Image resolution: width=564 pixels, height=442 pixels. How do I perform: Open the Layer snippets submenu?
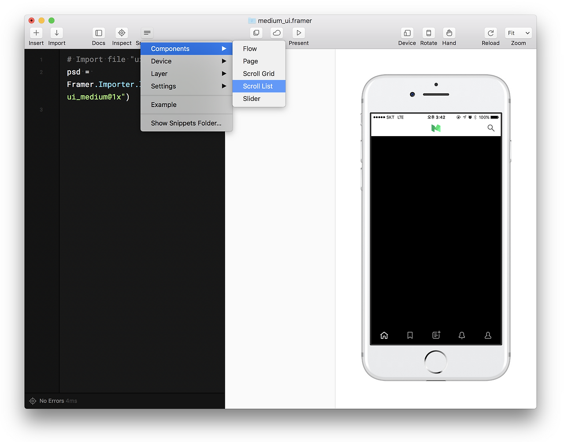pyautogui.click(x=186, y=74)
